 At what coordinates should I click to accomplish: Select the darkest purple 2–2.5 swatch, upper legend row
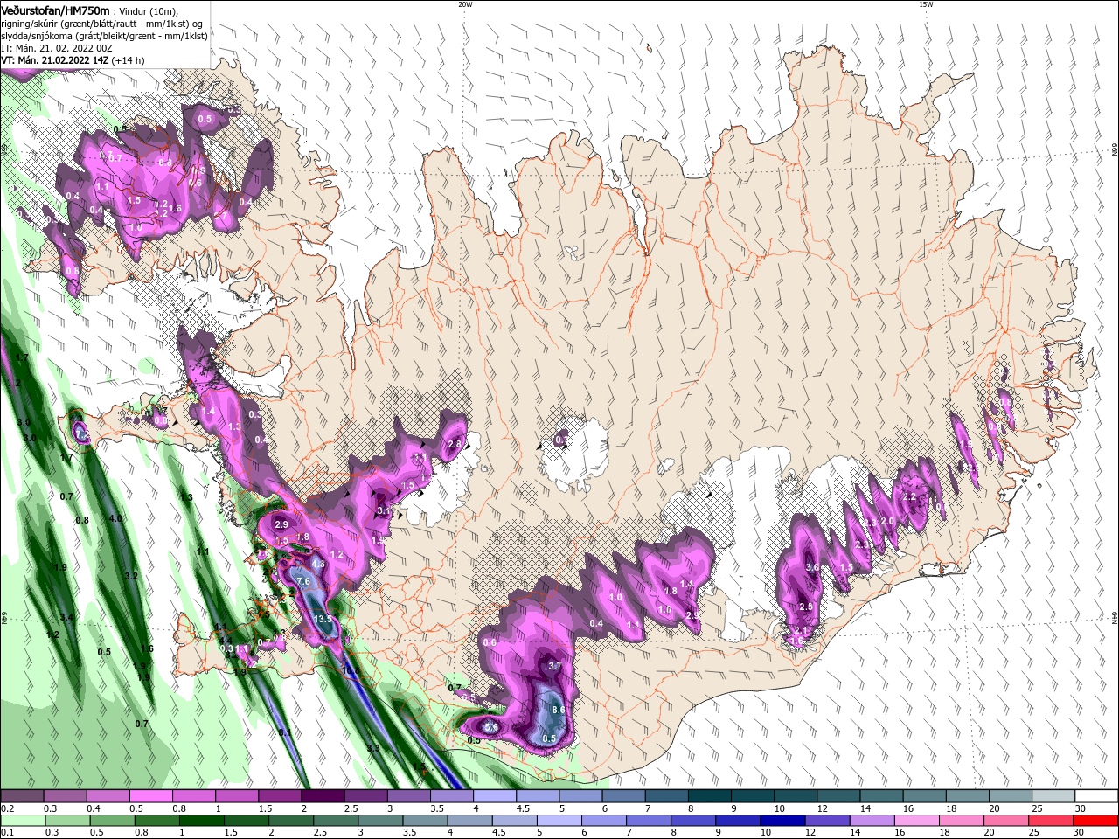point(324,796)
